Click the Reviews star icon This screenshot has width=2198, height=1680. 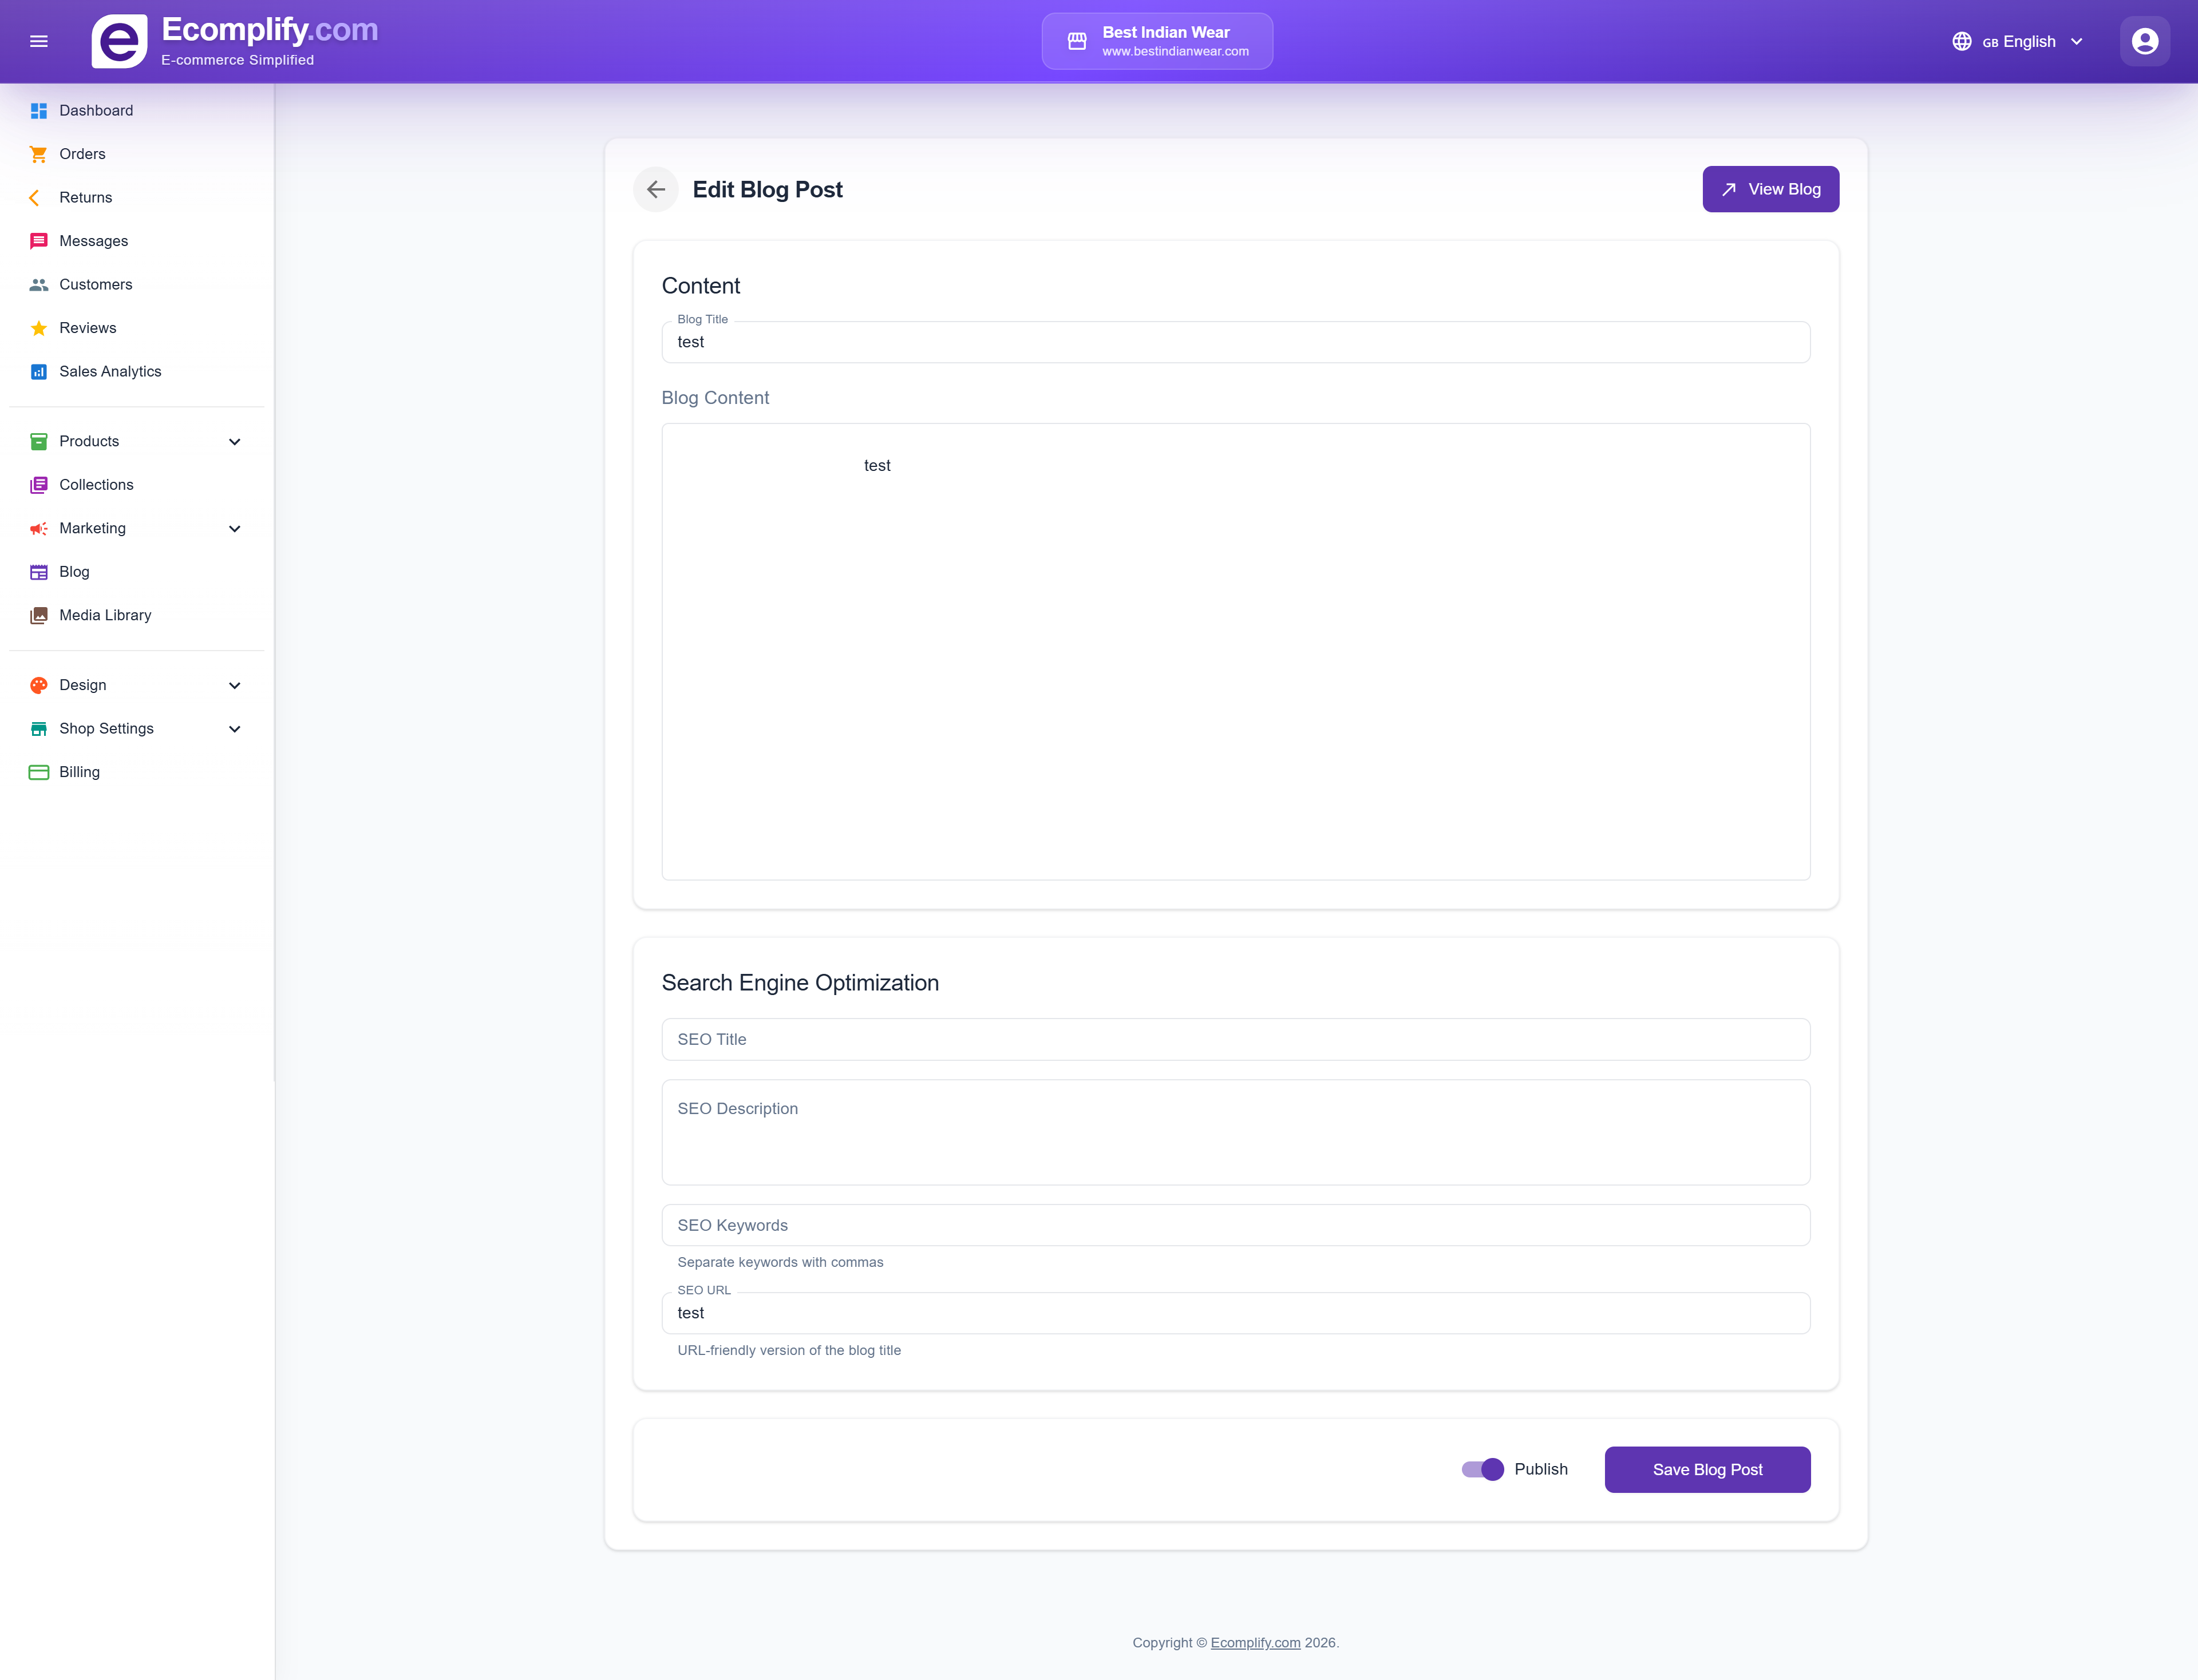[38, 328]
